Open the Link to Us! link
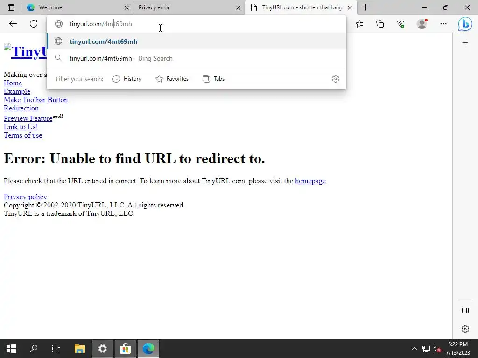The height and width of the screenshot is (358, 478). tap(21, 127)
